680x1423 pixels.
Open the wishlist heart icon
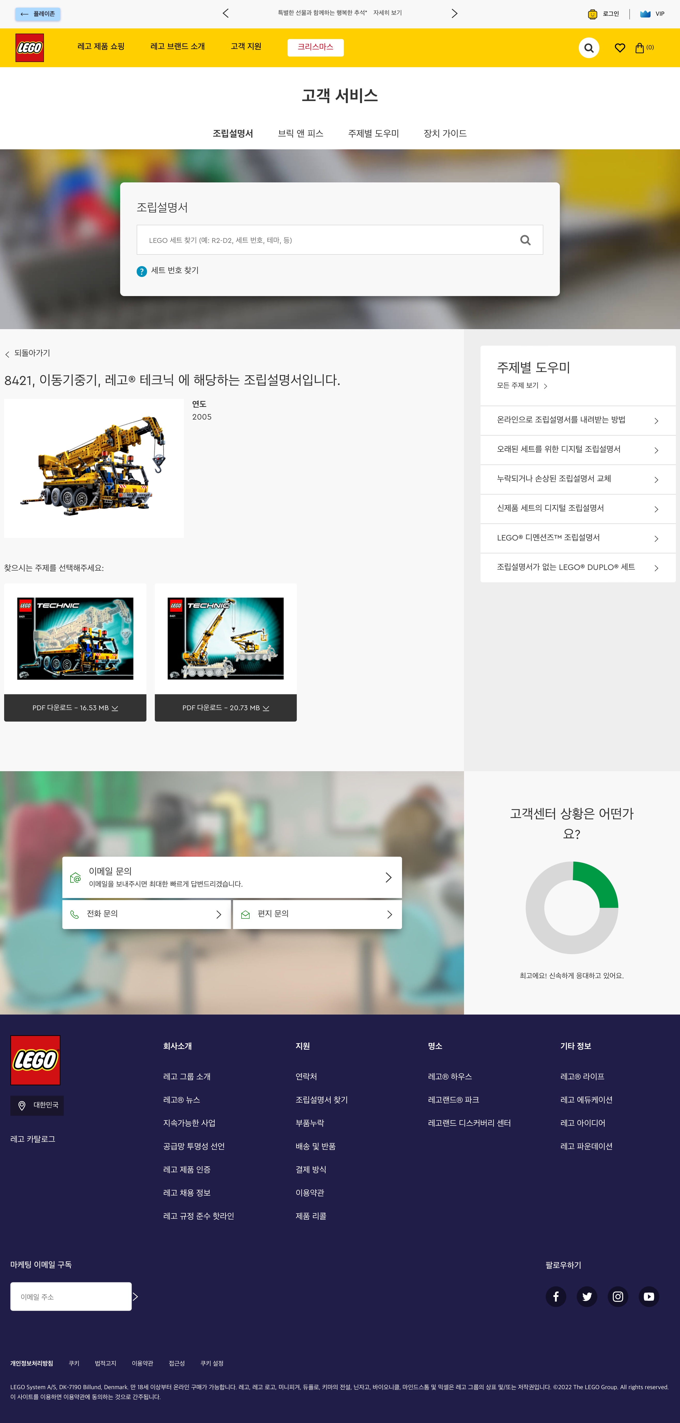(x=620, y=48)
